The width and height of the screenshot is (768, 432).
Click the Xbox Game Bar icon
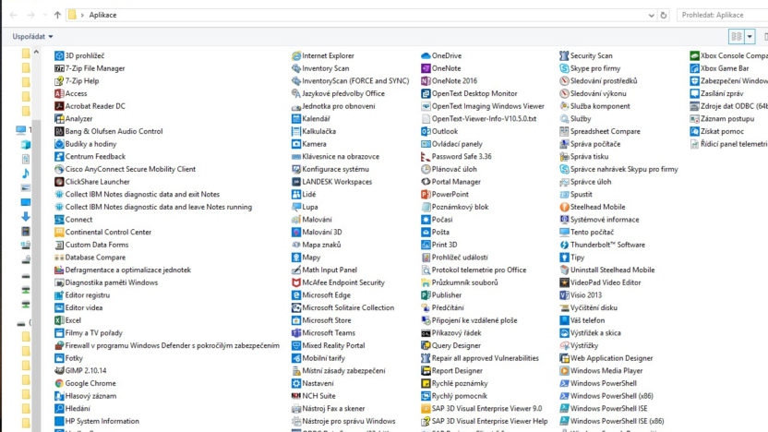point(694,68)
